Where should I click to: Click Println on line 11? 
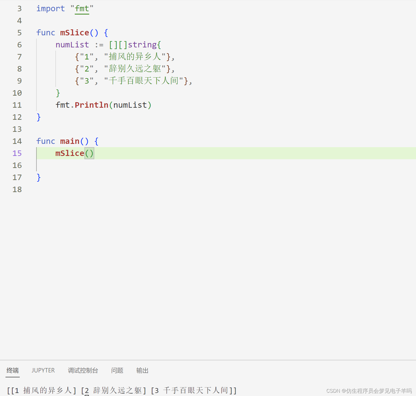92,105
